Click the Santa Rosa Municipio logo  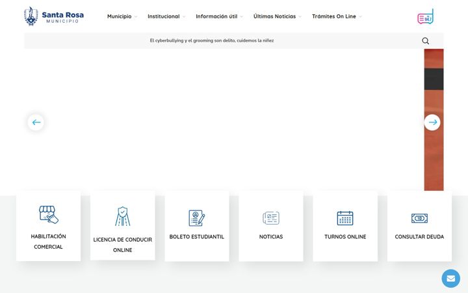[54, 16]
